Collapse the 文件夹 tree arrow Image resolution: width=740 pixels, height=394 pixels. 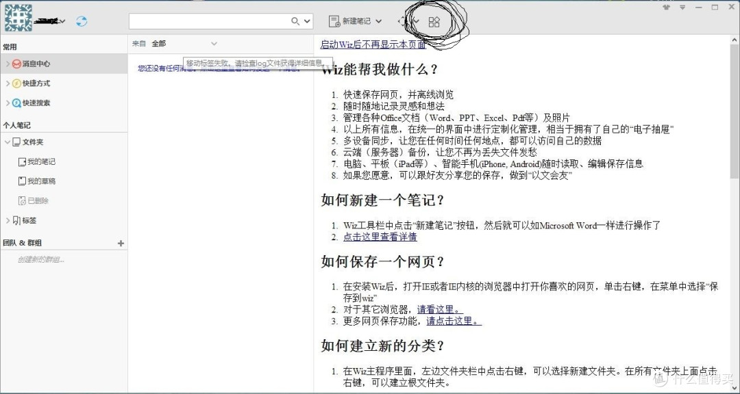click(x=8, y=142)
